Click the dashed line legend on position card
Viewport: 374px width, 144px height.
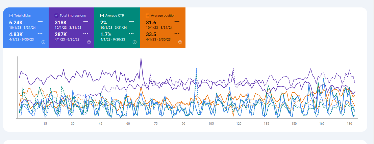[x=177, y=33]
